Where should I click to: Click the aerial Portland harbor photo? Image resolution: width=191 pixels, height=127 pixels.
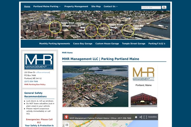(x=95, y=86)
